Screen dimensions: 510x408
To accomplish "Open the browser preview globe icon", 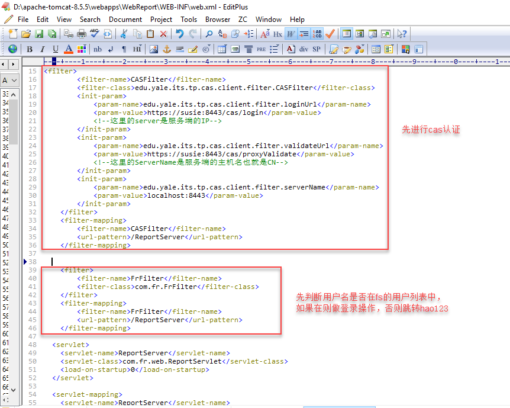I will (x=12, y=49).
